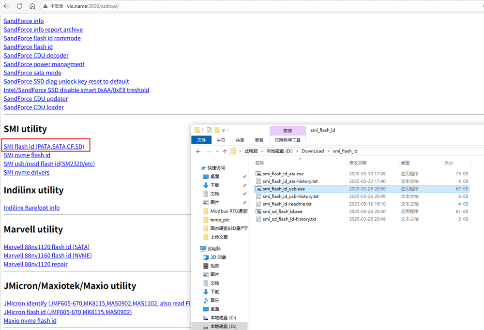Viewport: 484px width, 330px height.
Task: Open the SMI nvme flash id link
Action: 27,155
